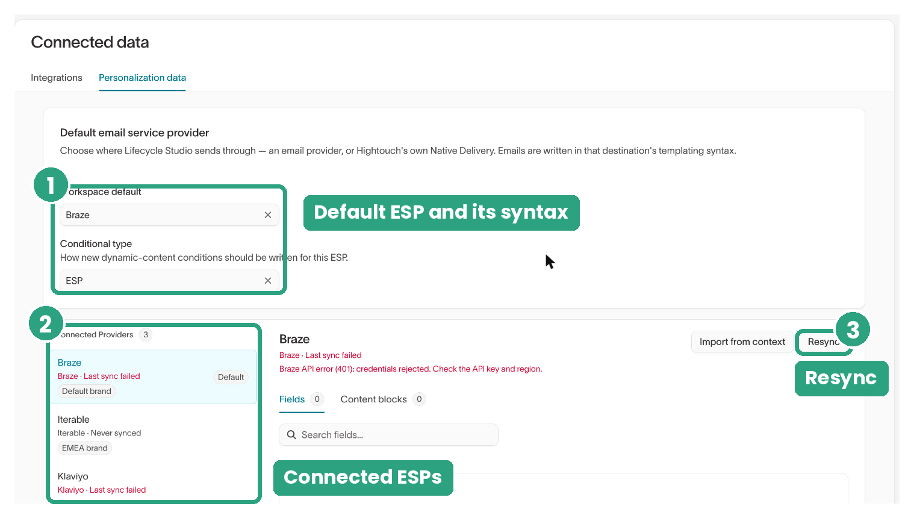Click the Import from context button

742,342
